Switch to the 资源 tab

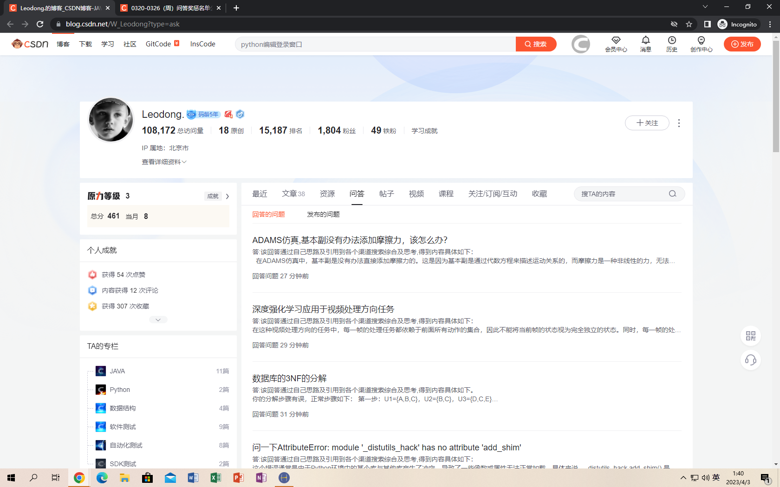point(327,194)
